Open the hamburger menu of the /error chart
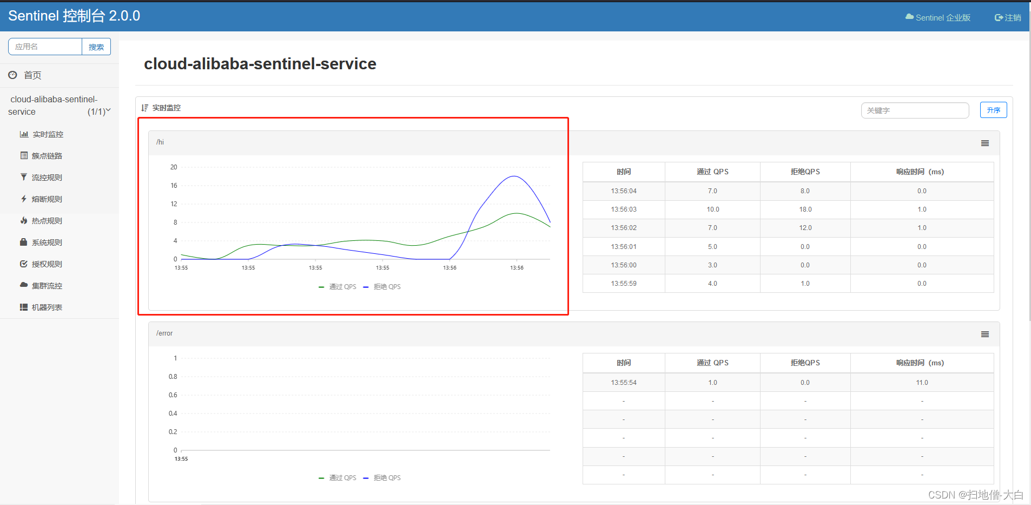Image resolution: width=1031 pixels, height=505 pixels. tap(985, 335)
